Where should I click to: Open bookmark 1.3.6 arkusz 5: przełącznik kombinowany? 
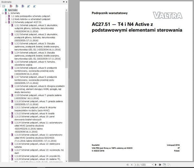(36, 71)
